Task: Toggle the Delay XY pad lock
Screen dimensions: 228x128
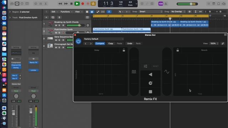Action: (124, 50)
